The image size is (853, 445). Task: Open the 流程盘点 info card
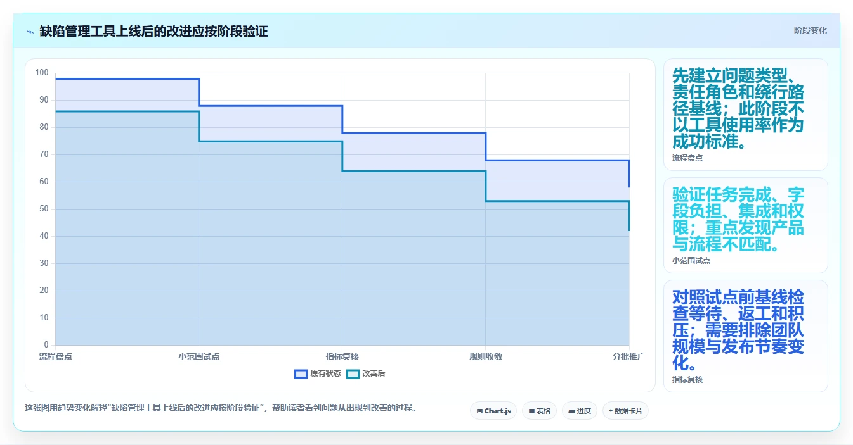coord(746,115)
